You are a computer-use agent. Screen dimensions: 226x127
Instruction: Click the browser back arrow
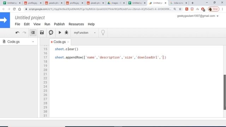[x=4, y=9]
